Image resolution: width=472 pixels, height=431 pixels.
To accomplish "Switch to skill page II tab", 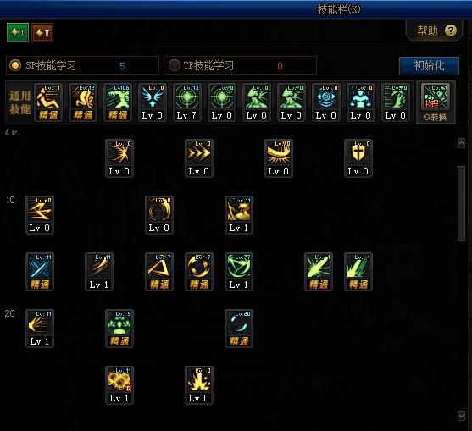I will point(42,32).
